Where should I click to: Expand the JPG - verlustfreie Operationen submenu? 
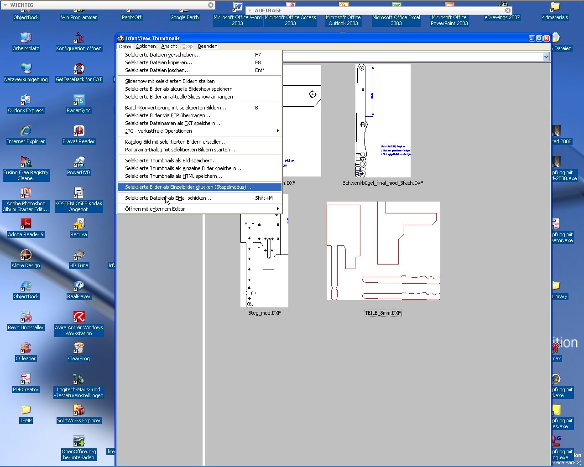pyautogui.click(x=200, y=131)
